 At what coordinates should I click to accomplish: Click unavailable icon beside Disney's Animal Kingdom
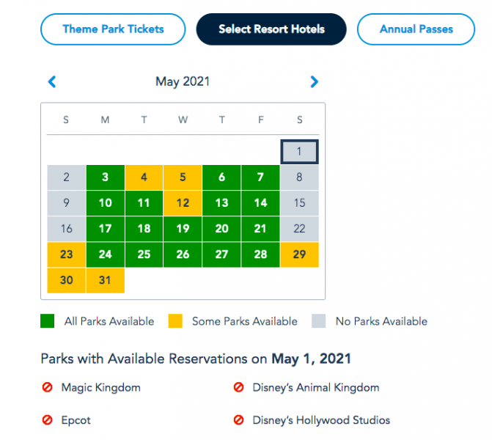point(238,387)
